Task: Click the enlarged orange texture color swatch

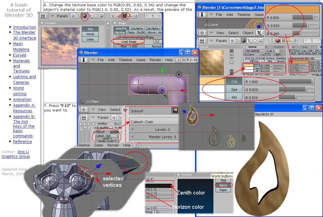Action: (x=292, y=9)
